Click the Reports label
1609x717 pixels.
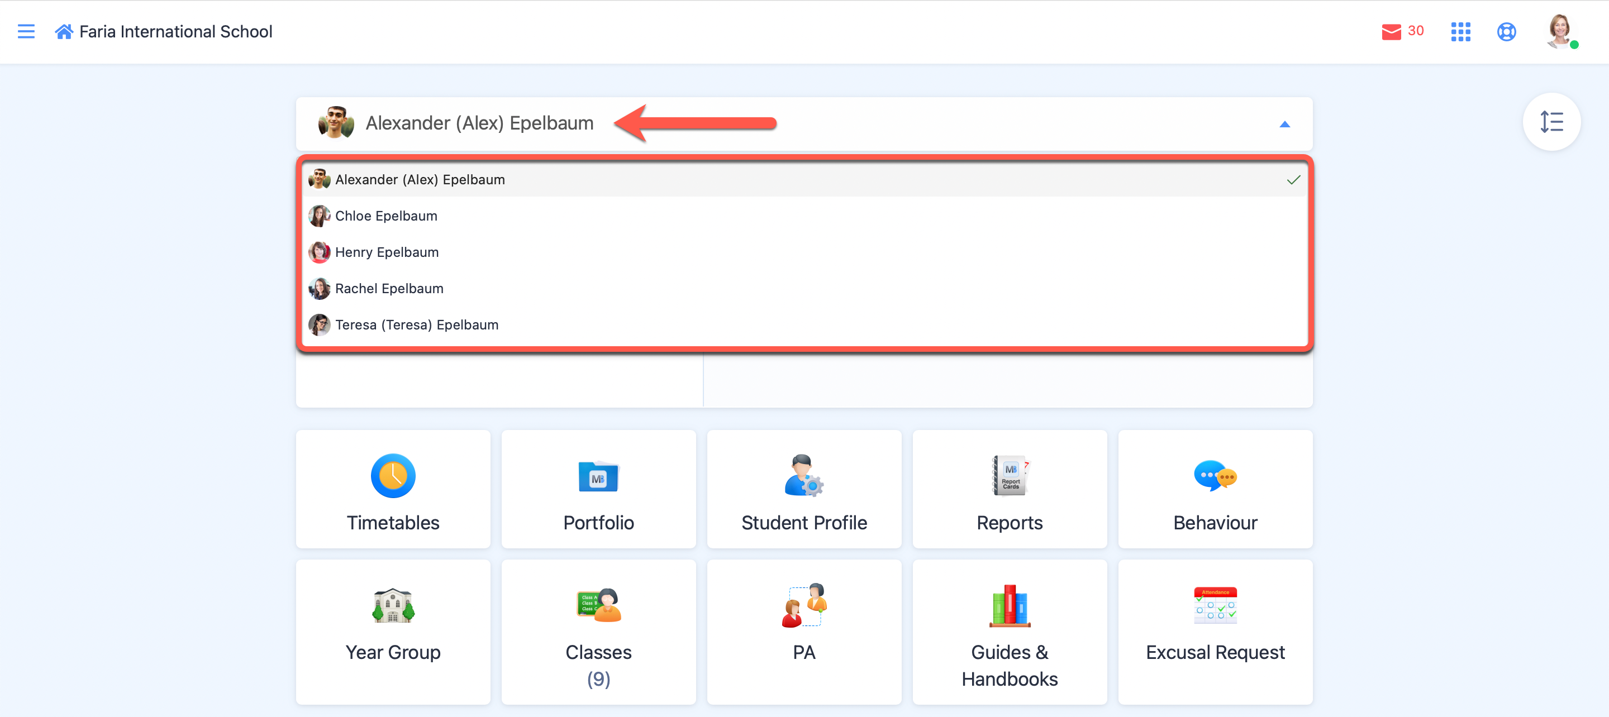click(1010, 523)
